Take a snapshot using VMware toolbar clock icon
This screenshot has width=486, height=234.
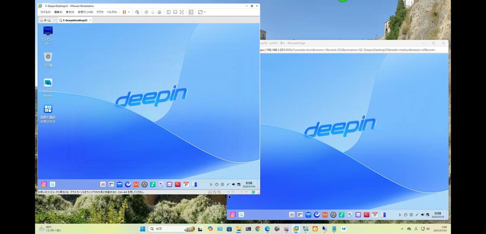[x=146, y=12]
